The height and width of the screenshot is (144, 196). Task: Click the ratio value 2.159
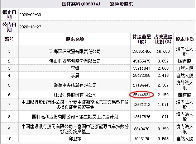tap(163, 95)
